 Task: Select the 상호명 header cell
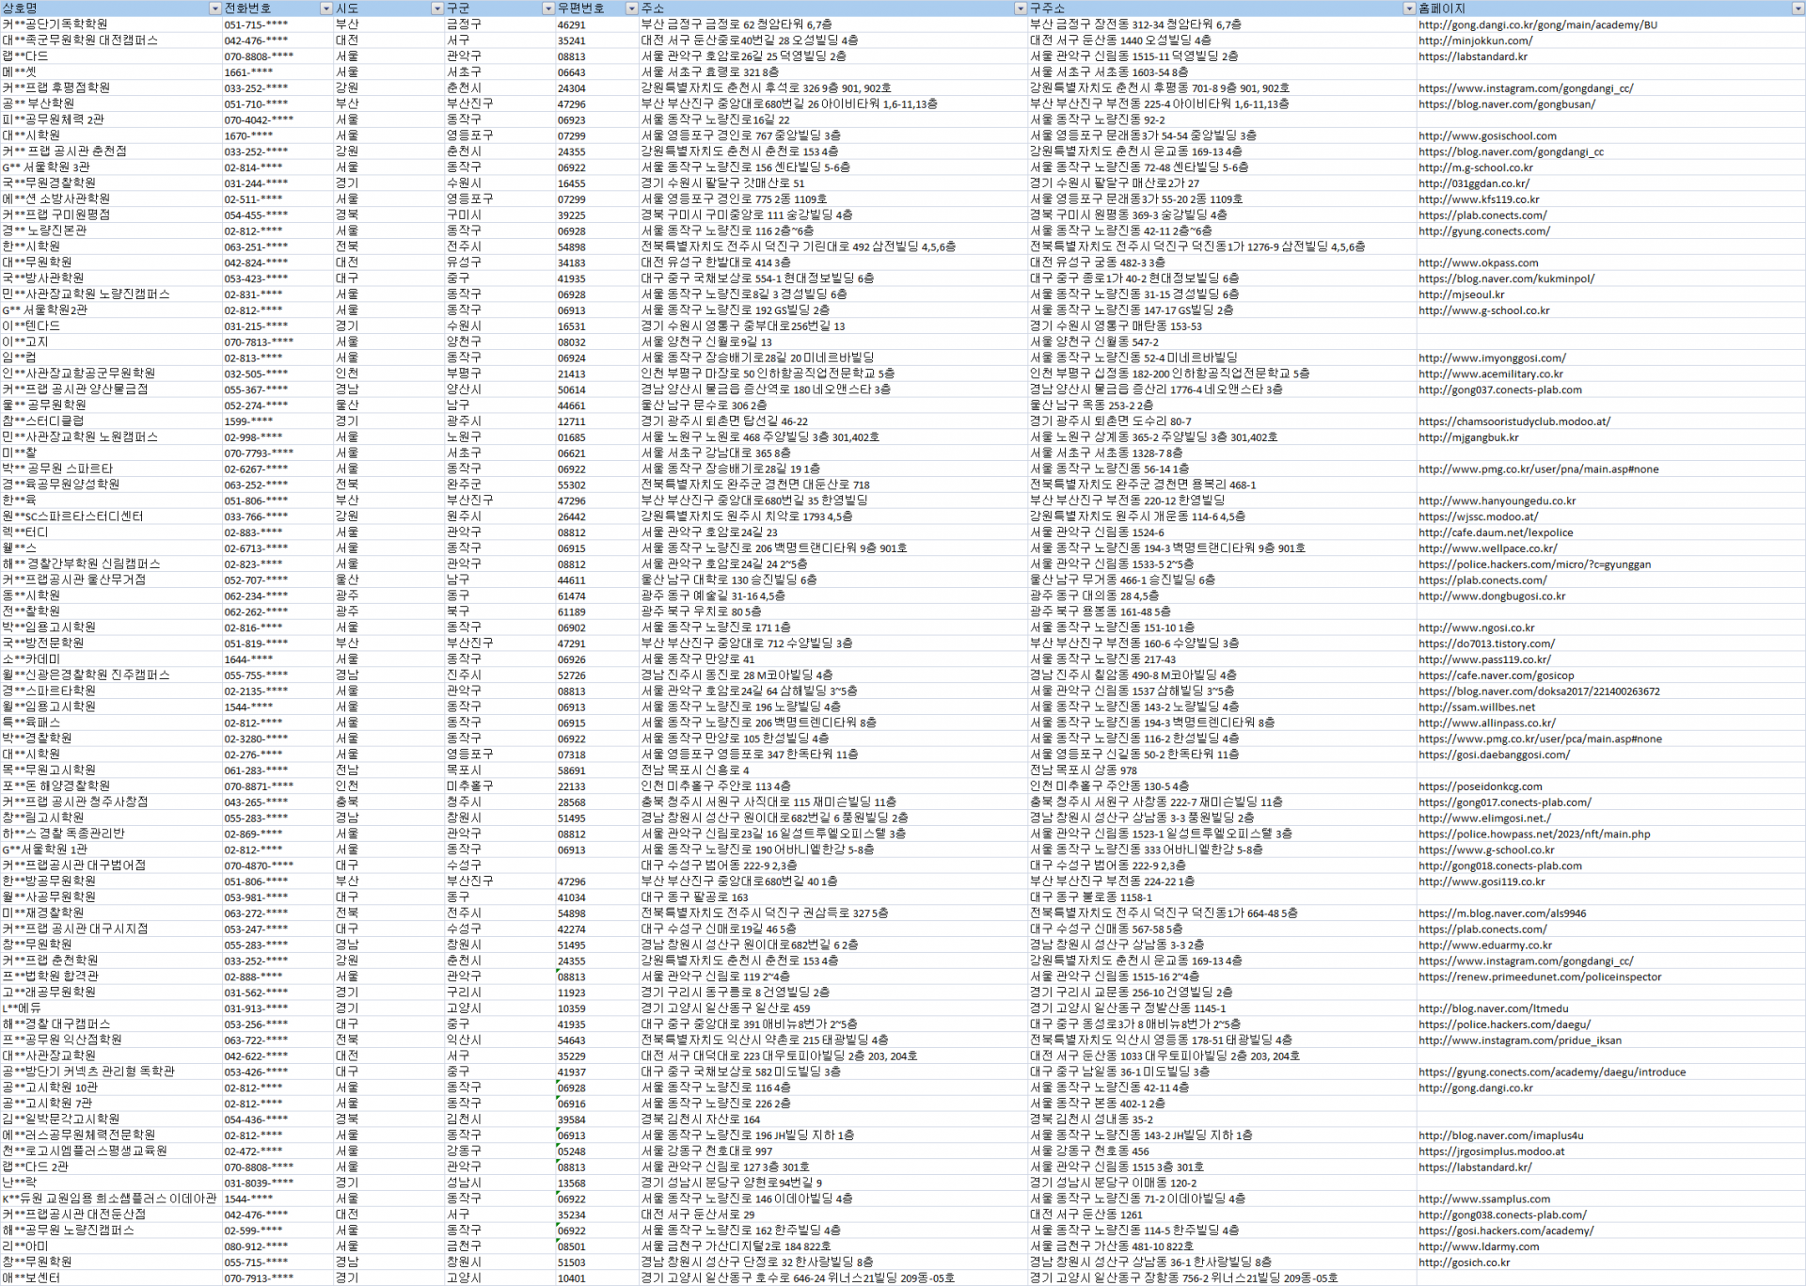[94, 8]
